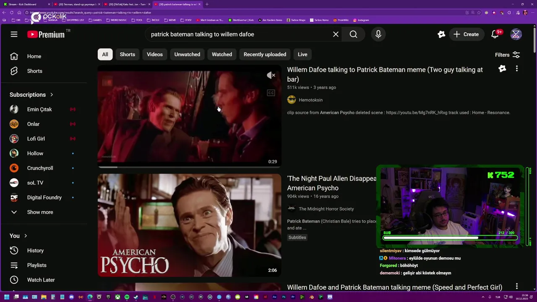Screen dimensions: 537x302
Task: Open search Filters
Action: 507,55
